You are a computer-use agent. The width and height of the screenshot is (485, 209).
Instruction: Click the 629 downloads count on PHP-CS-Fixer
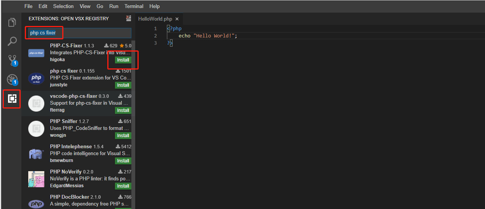pos(111,46)
